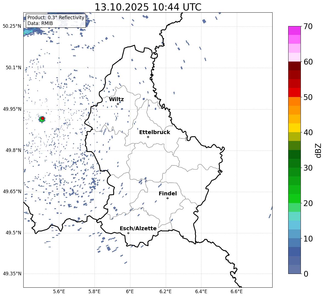Click the 20 tick on the colorbar
The width and height of the screenshot is (325, 297).
coord(308,203)
